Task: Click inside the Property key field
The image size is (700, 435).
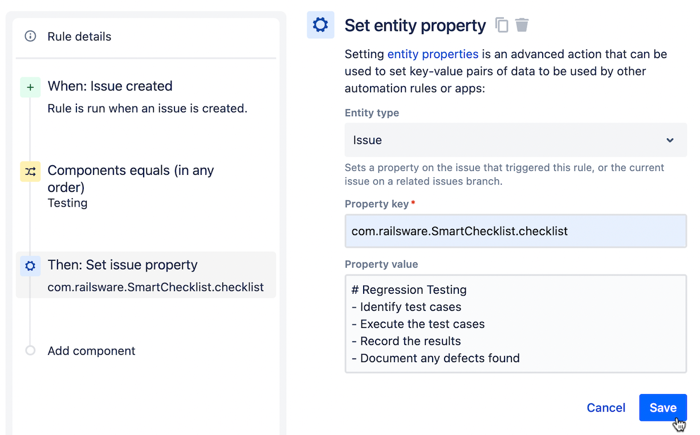Action: (515, 231)
